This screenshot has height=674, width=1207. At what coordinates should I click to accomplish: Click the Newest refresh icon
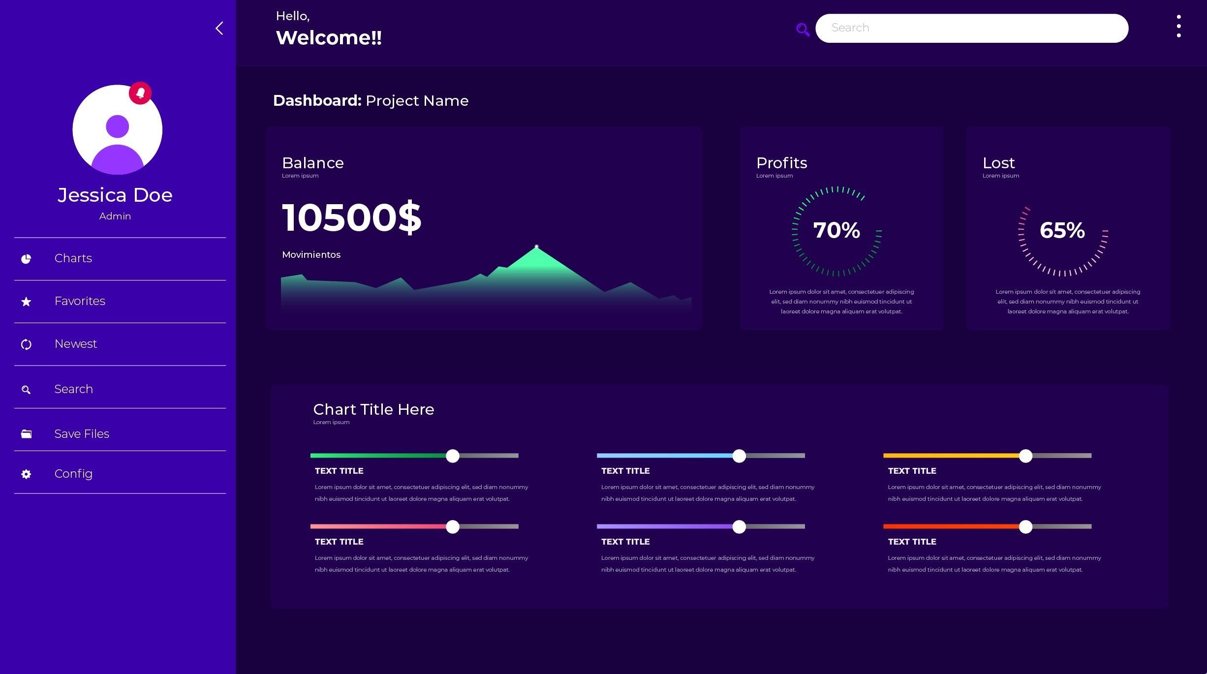26,344
